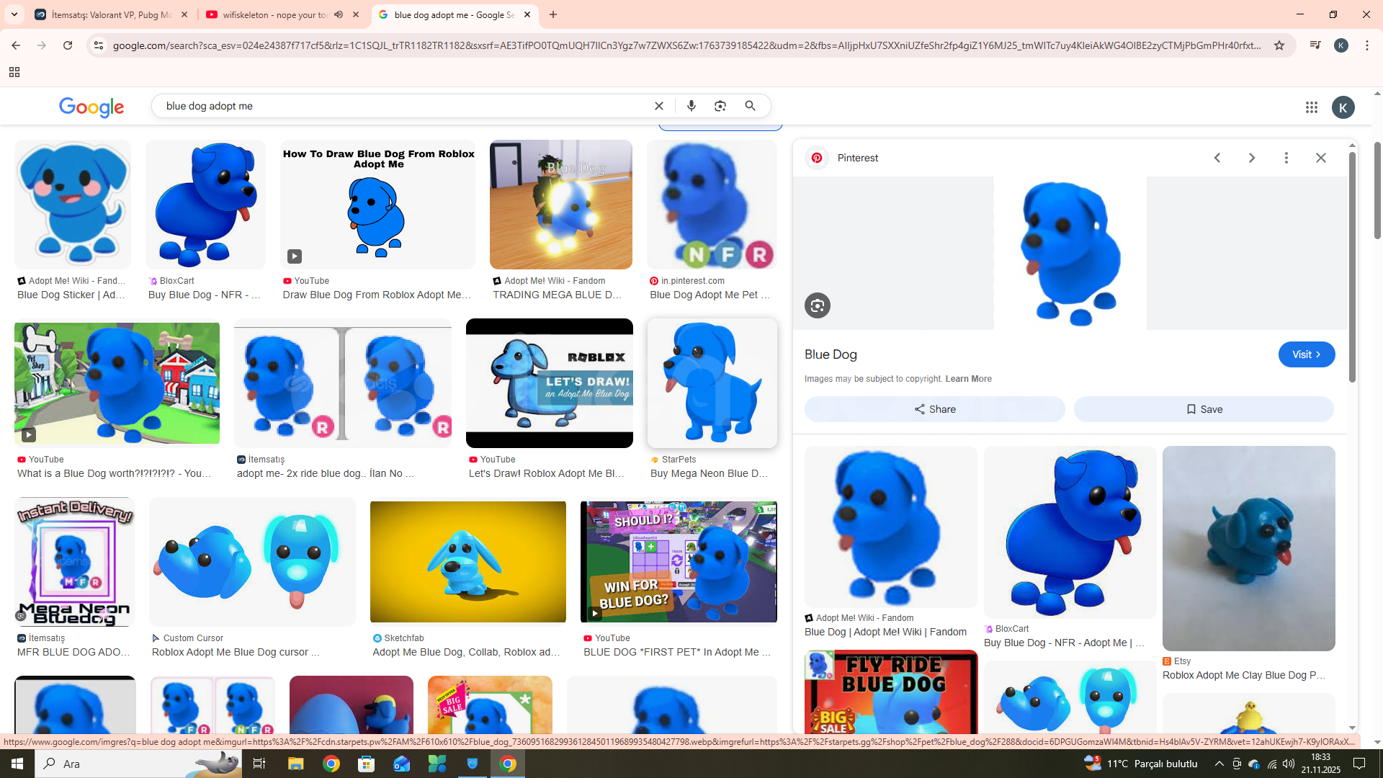The width and height of the screenshot is (1383, 778).
Task: Show next image in preview panel
Action: (1251, 158)
